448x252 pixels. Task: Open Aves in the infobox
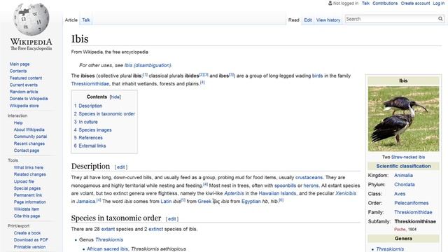click(400, 194)
